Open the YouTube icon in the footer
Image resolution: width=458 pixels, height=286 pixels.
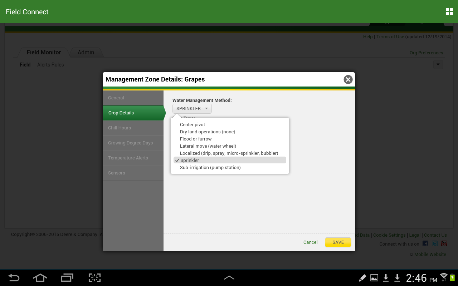point(444,243)
